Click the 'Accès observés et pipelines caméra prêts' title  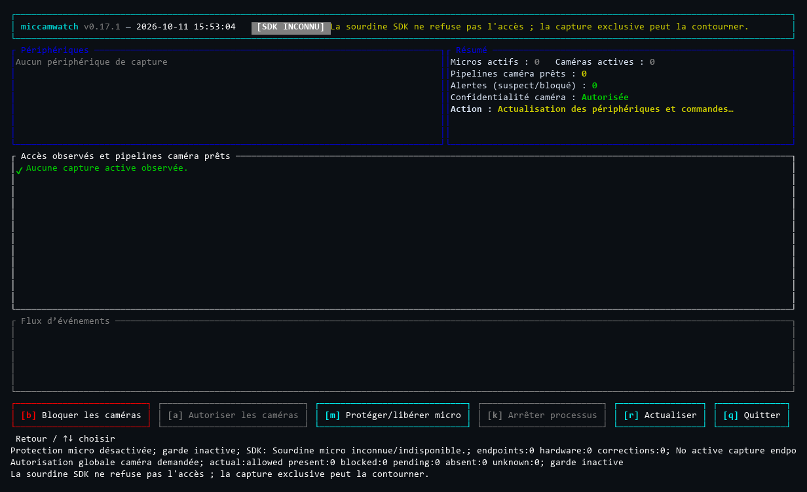click(126, 156)
